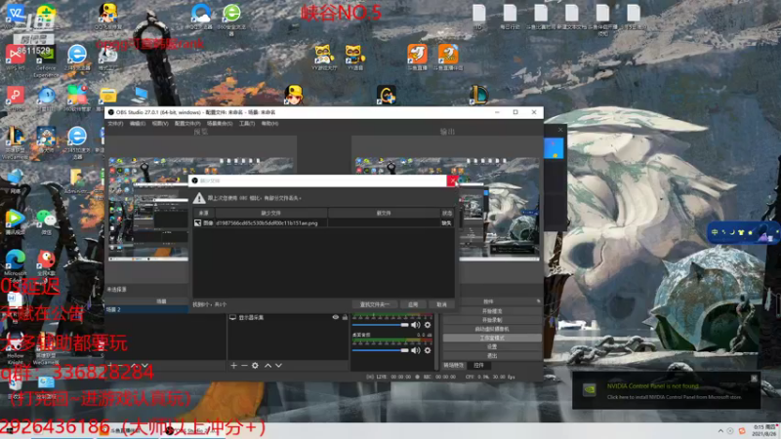Click 开始推流 to start streaming
Viewport: 781px width, 439px height.
[x=492, y=311]
